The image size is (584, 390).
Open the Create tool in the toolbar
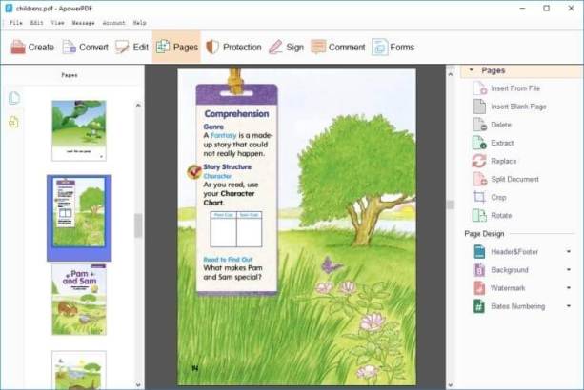tap(32, 48)
